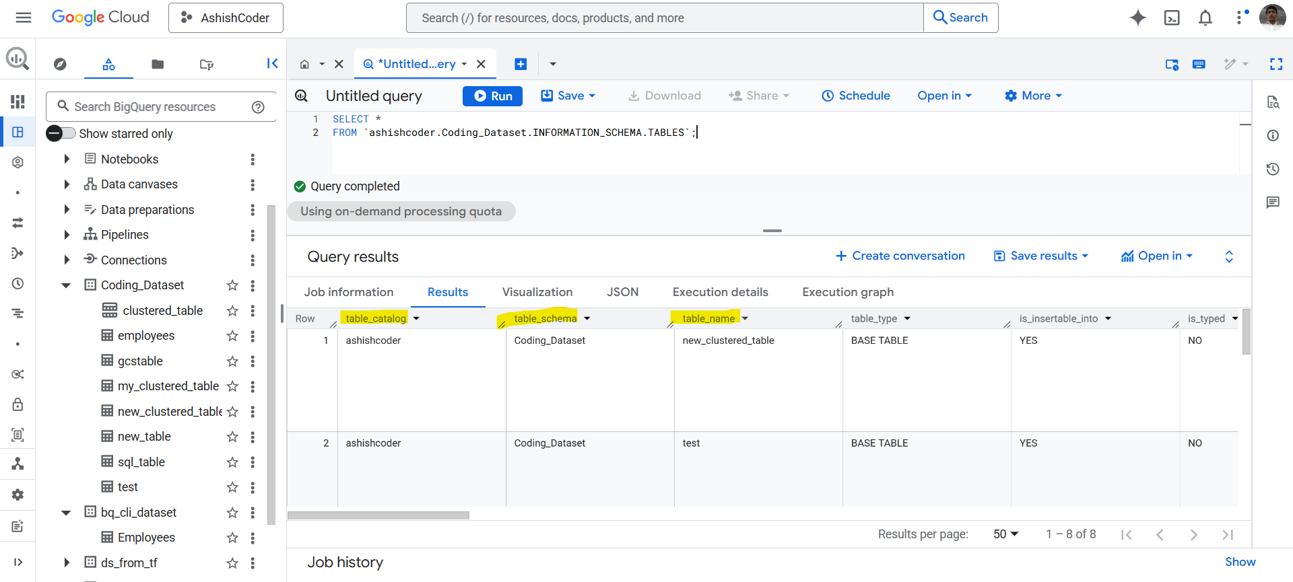
Task: Run the query
Action: 493,96
